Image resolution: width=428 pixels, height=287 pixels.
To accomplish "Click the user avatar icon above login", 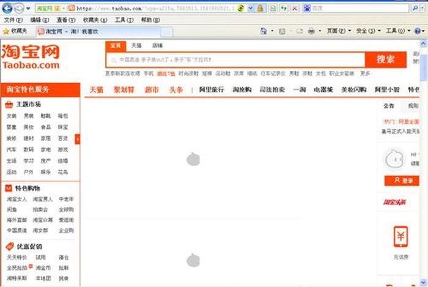I will [x=394, y=159].
